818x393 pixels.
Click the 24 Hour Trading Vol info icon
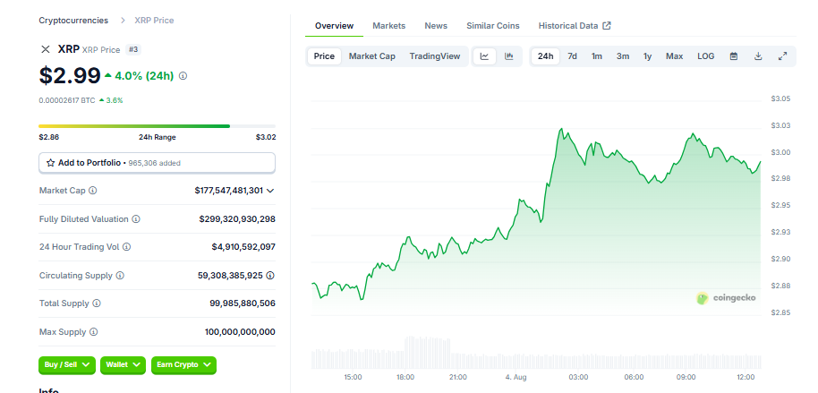tap(126, 247)
